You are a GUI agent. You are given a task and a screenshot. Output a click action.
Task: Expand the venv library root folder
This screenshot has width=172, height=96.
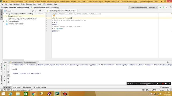(x=6, y=16)
